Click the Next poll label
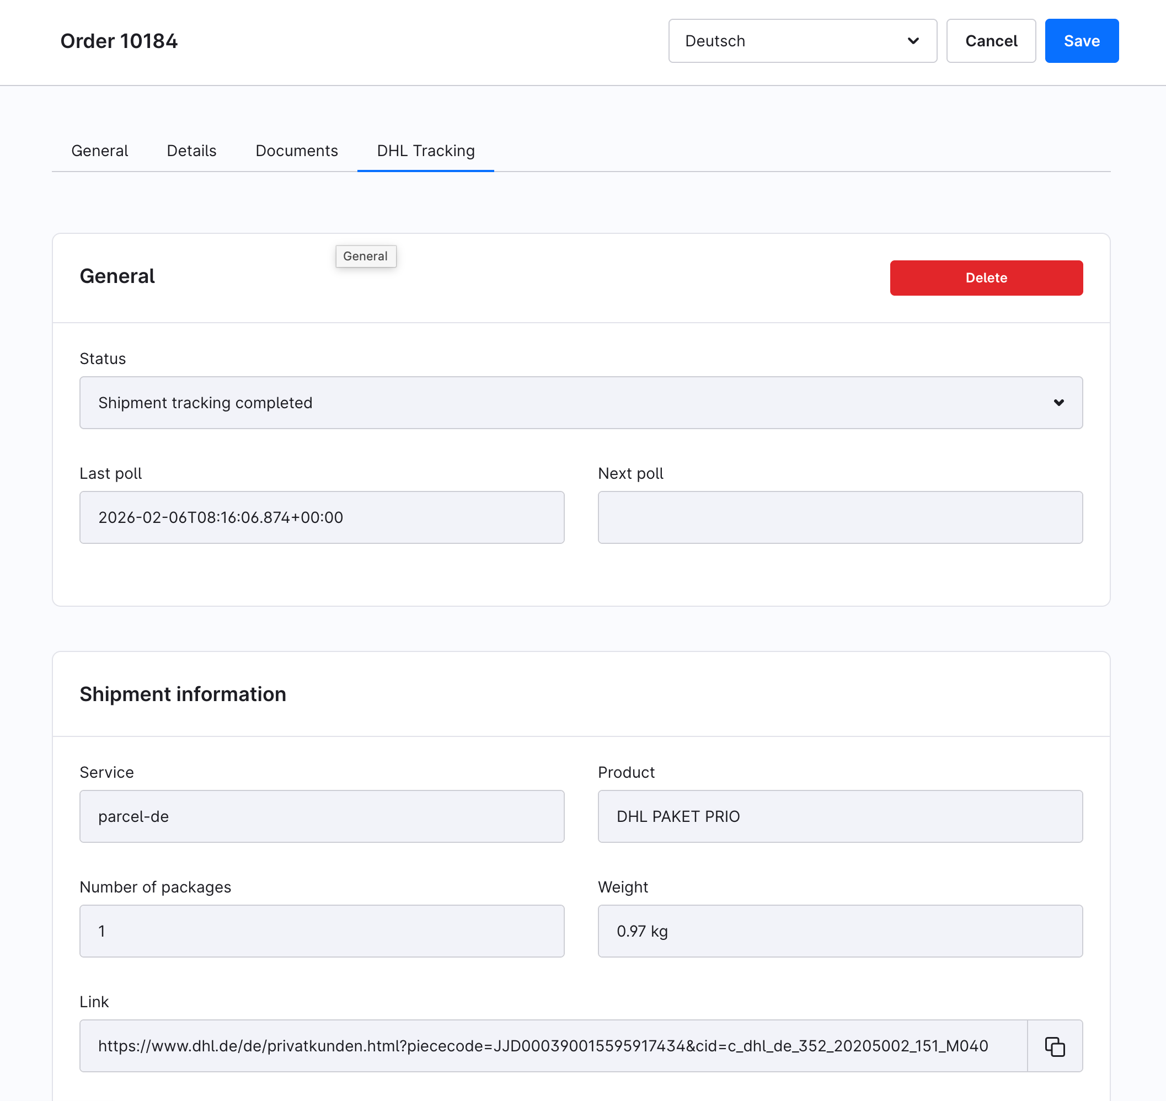This screenshot has height=1101, width=1166. click(x=631, y=474)
